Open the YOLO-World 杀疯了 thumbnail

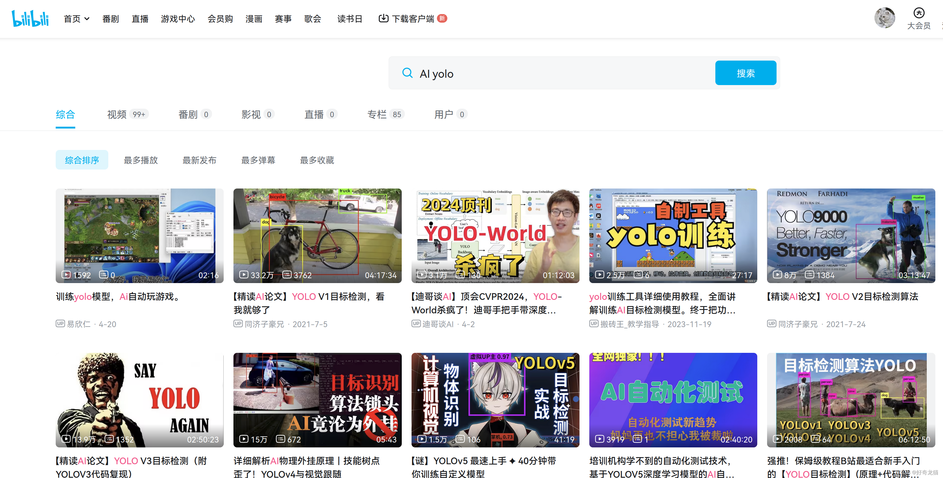pos(495,236)
